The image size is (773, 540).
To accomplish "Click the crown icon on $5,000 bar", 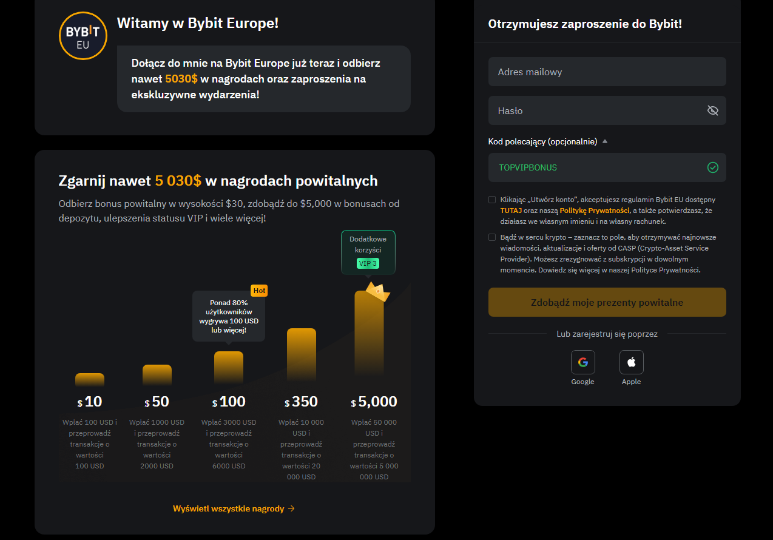I will (377, 292).
